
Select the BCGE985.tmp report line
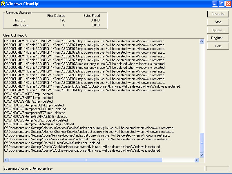[84, 83]
